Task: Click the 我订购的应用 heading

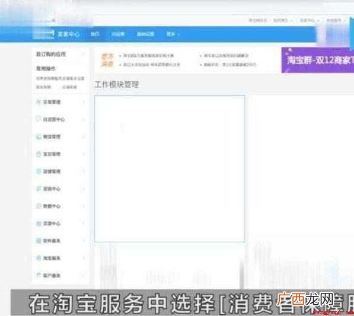Action: click(x=51, y=54)
